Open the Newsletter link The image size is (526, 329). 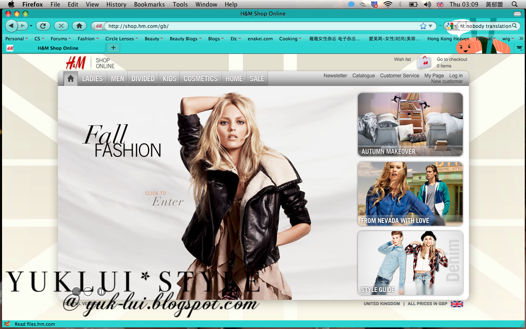(x=335, y=76)
